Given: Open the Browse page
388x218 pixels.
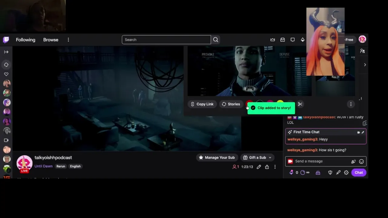Looking at the screenshot, I should [51, 40].
